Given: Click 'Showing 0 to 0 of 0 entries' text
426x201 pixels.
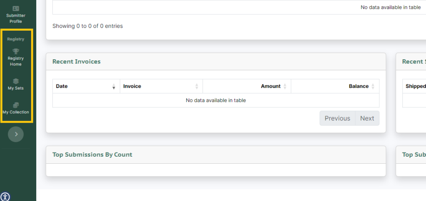Looking at the screenshot, I should (87, 26).
